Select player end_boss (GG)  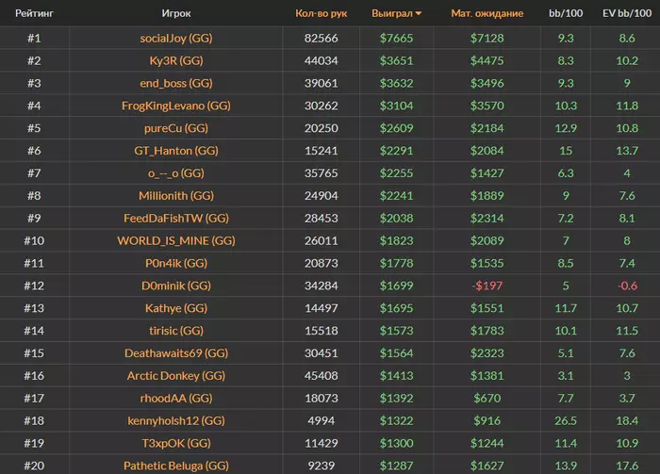click(176, 83)
